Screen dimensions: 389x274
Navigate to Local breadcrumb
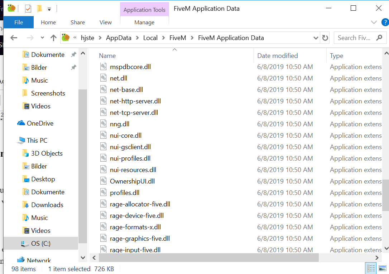point(150,38)
